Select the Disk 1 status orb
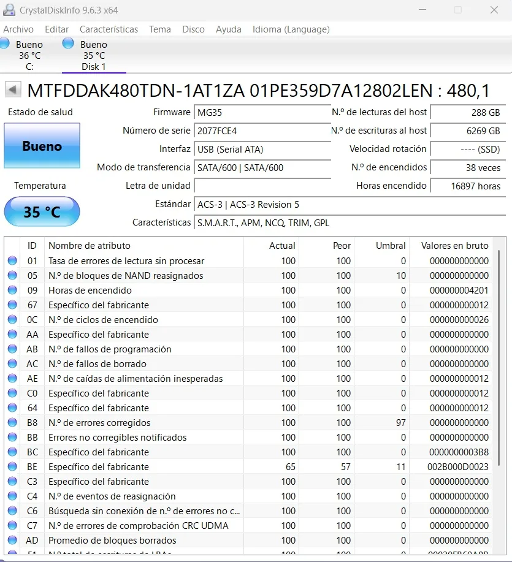Image resolution: width=512 pixels, height=562 pixels. point(68,44)
